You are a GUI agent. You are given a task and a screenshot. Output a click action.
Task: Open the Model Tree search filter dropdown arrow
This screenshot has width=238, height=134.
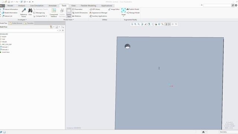pyautogui.click(x=60, y=31)
